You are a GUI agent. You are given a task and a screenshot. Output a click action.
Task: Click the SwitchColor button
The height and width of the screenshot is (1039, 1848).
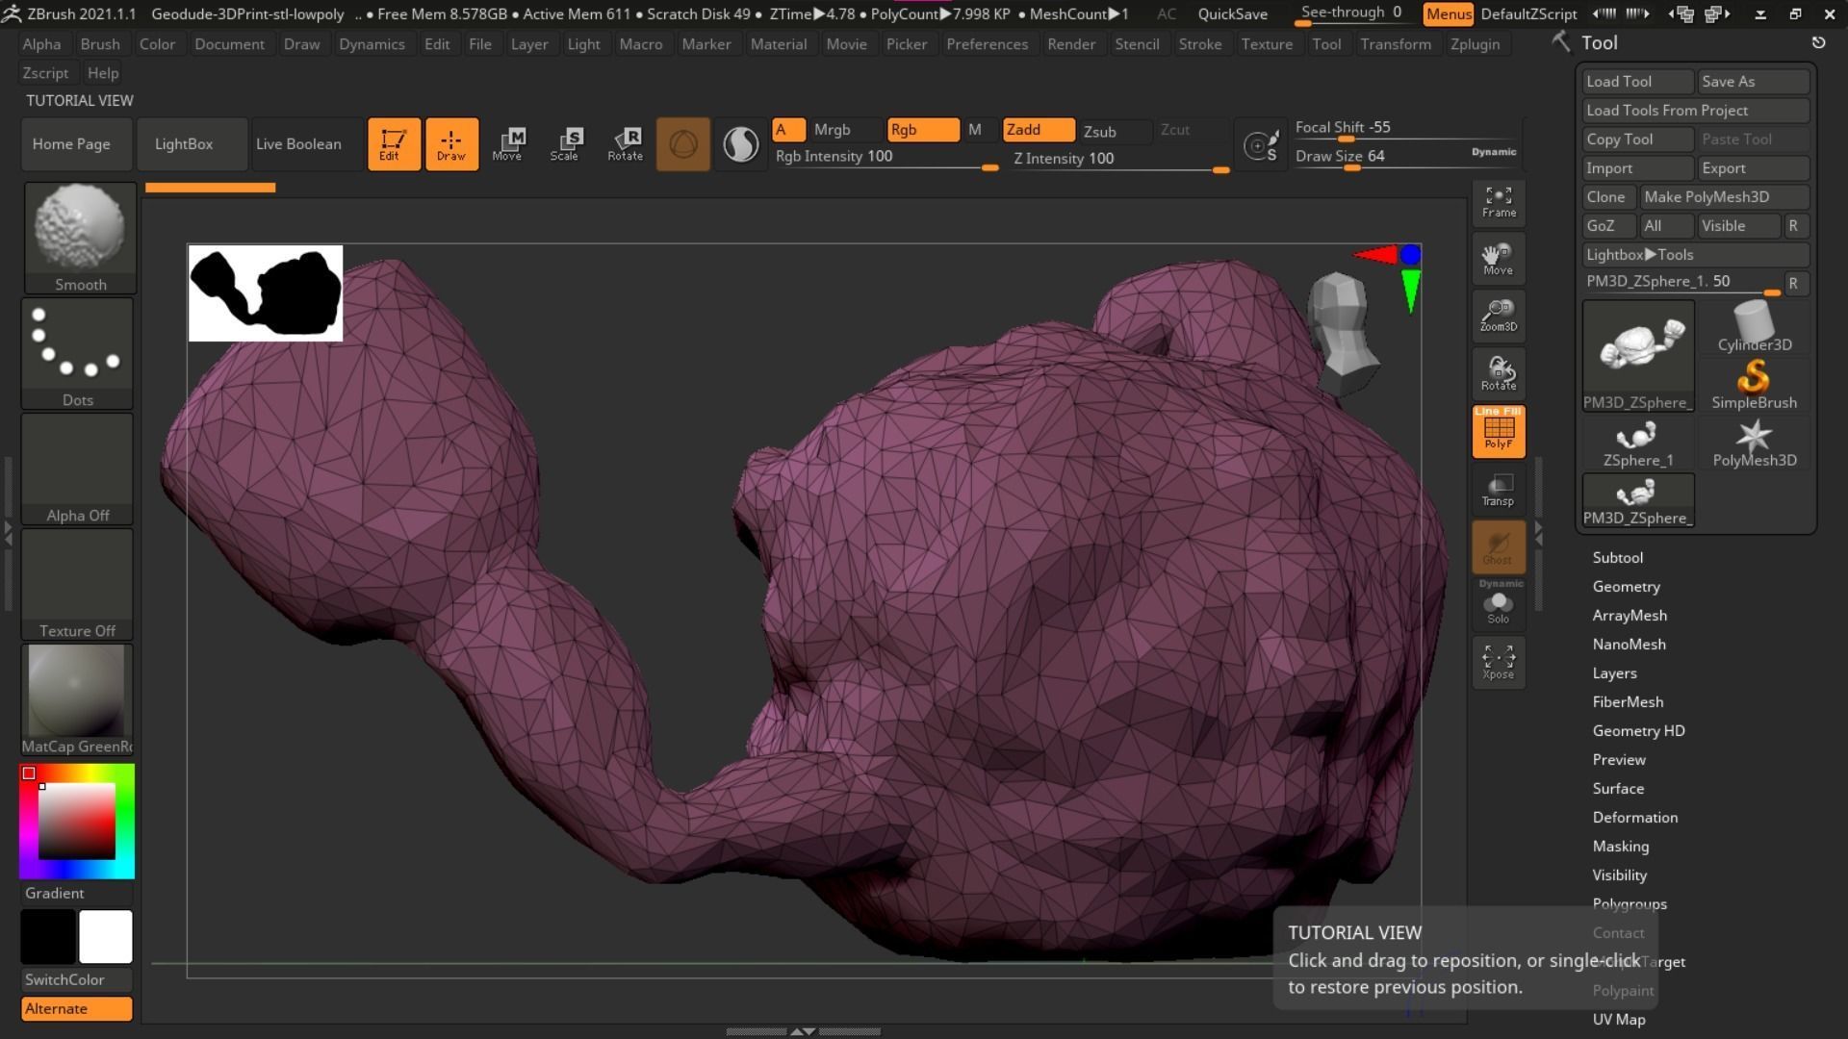77,979
